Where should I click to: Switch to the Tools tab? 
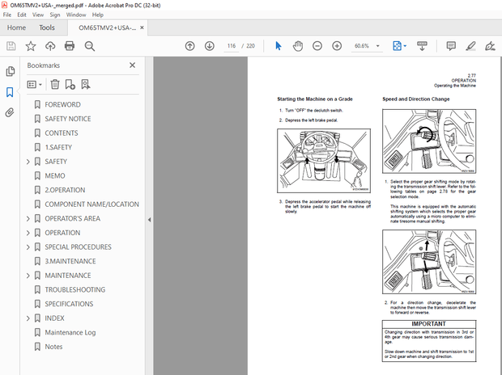[x=47, y=27]
